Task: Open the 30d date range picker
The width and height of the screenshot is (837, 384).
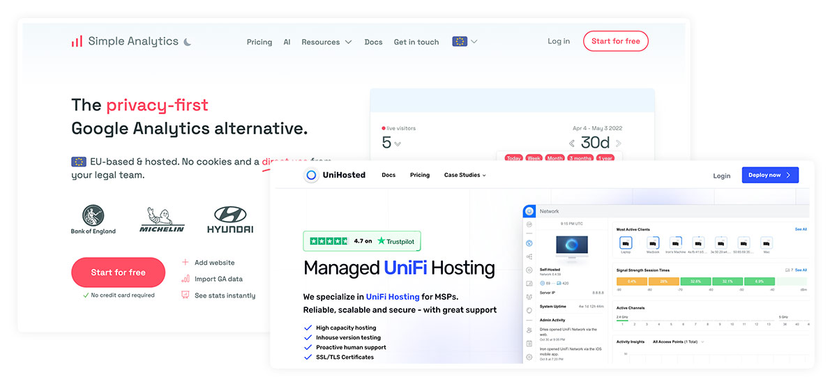Action: [x=595, y=143]
